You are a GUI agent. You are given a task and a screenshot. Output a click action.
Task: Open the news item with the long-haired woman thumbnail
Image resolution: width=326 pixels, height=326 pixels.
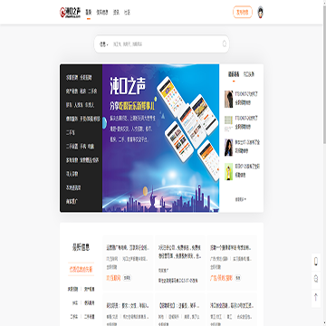tap(243, 147)
